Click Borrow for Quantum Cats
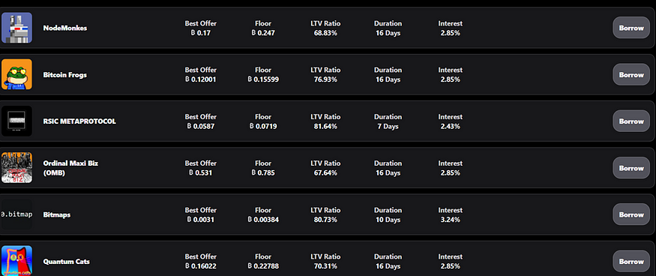This screenshot has width=656, height=276. click(x=631, y=261)
